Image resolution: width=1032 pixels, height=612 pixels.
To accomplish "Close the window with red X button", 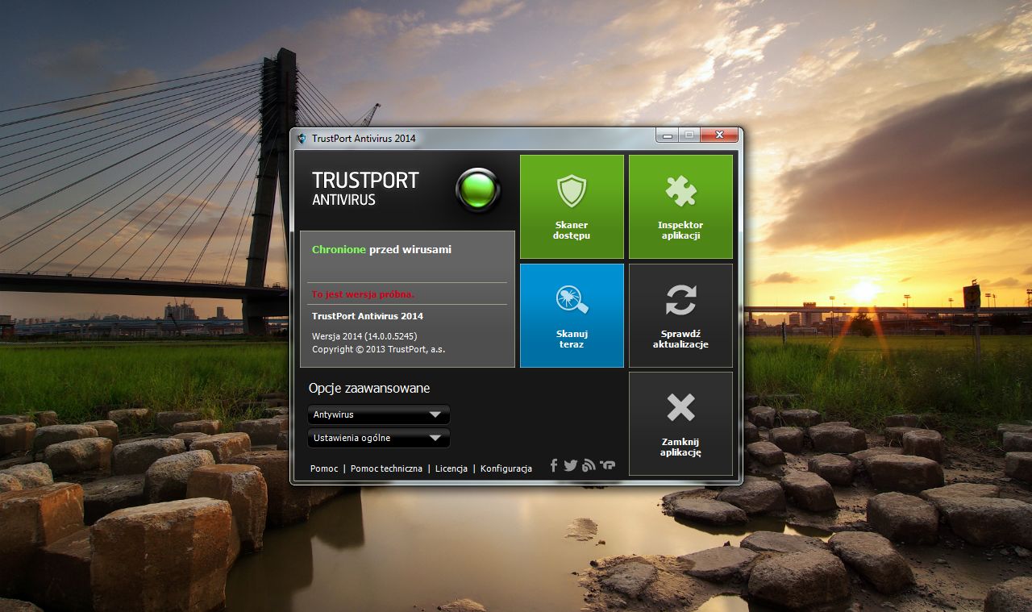I will [719, 135].
